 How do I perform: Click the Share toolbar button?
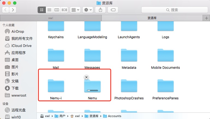(101, 10)
